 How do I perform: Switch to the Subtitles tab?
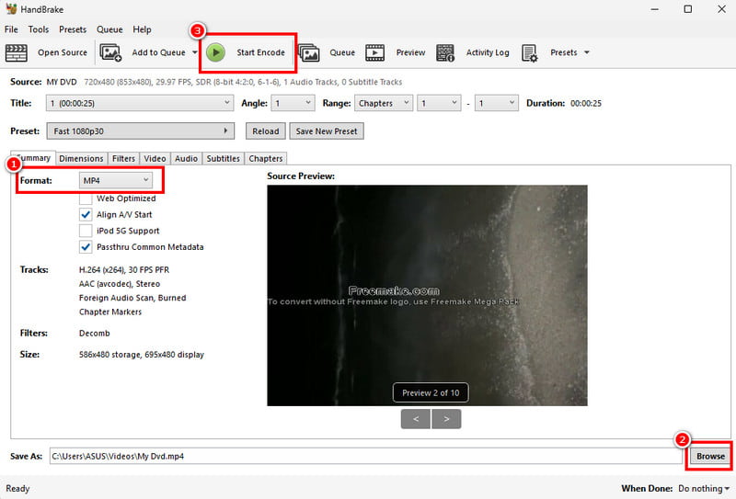coord(223,158)
